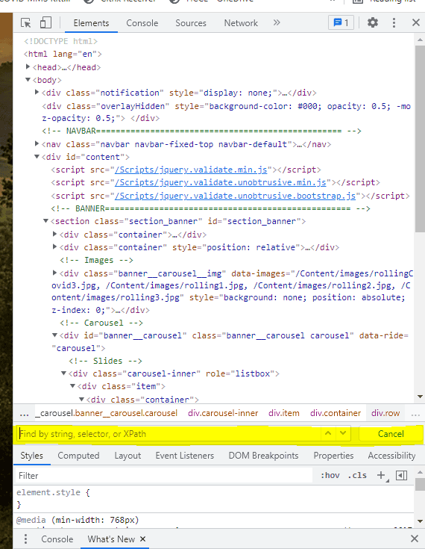The width and height of the screenshot is (425, 549).
Task: Open the Properties pane tab
Action: (333, 456)
